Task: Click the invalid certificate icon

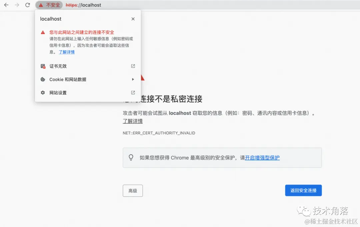Action: click(x=43, y=66)
